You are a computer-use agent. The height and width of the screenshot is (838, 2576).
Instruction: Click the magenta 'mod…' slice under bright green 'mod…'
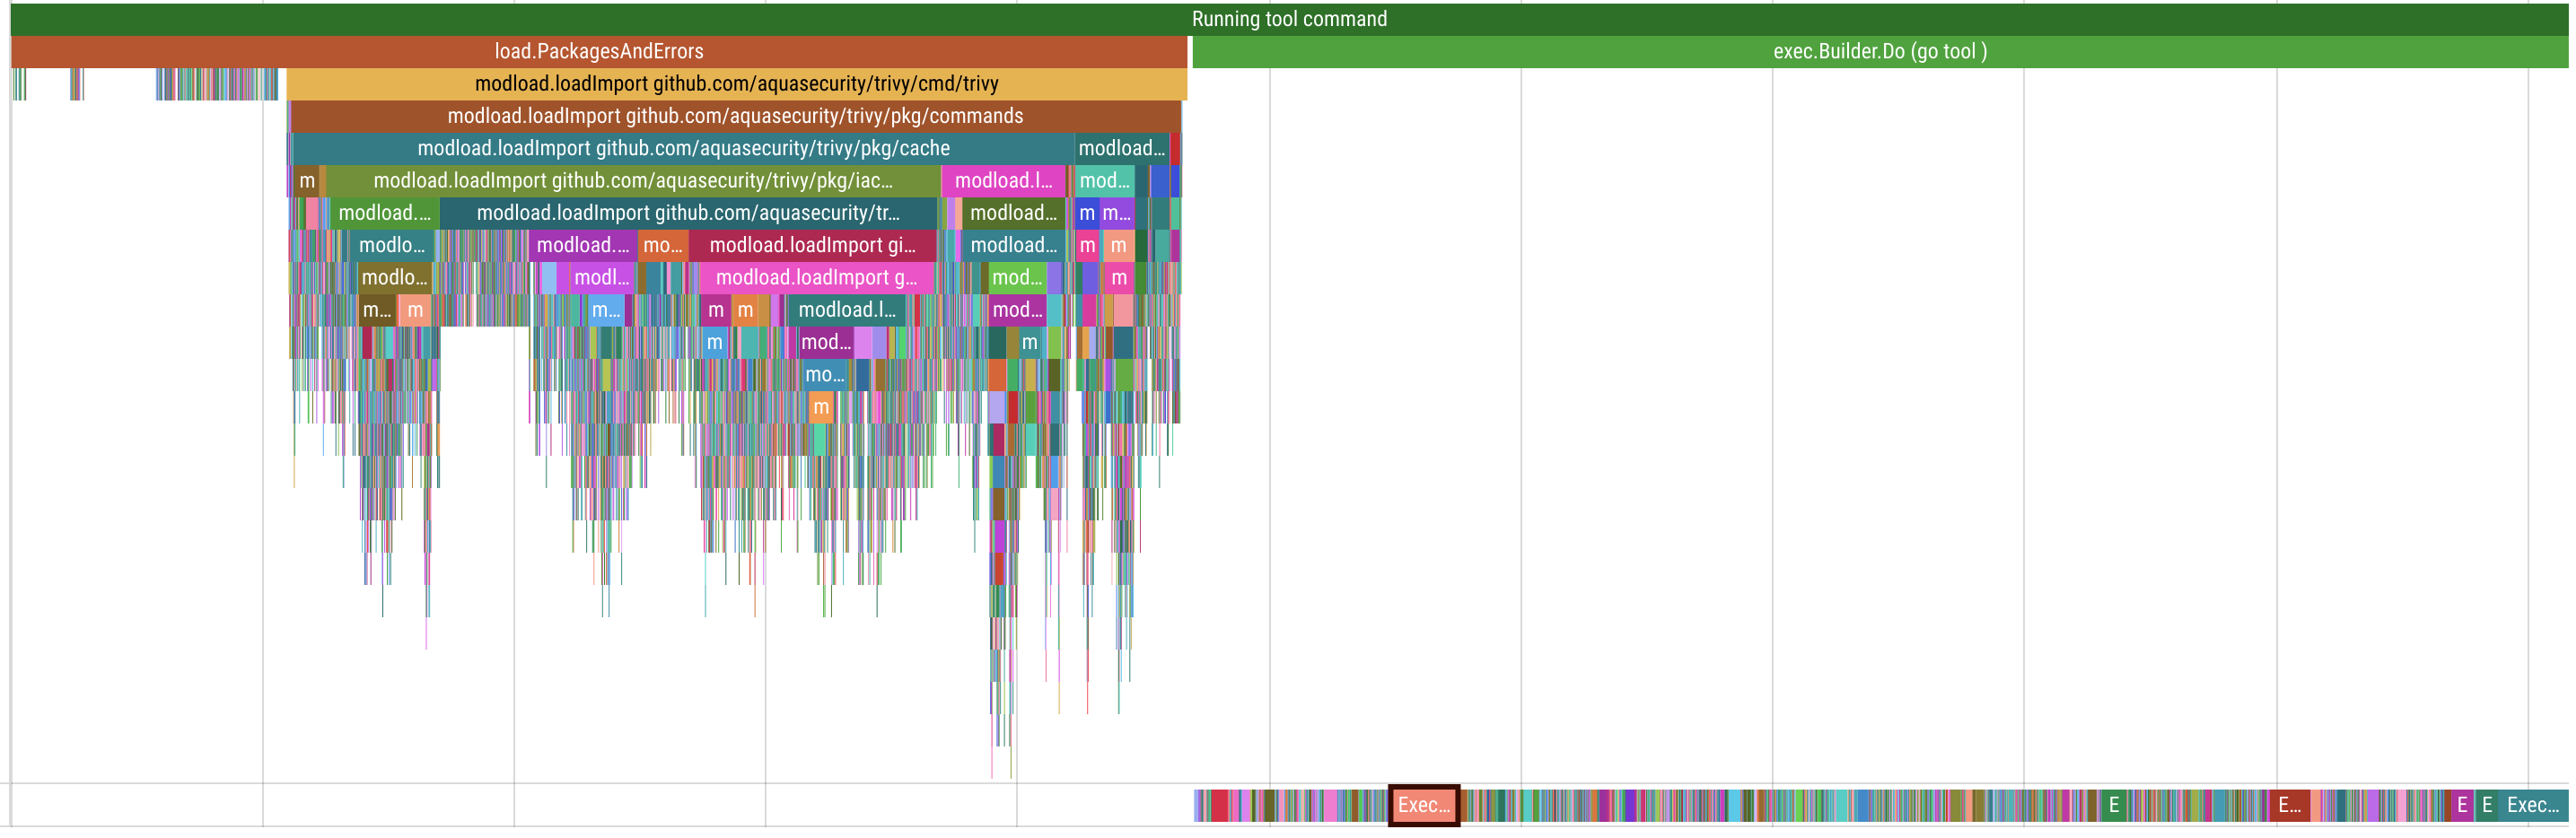click(1017, 310)
